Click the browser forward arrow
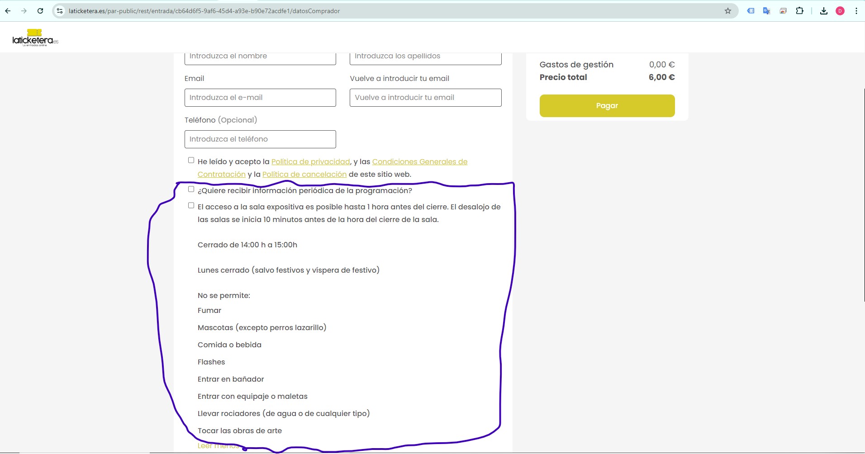 (x=24, y=11)
